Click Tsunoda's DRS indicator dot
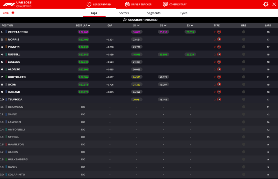Screen dimensions: 278x179 point(244,99)
